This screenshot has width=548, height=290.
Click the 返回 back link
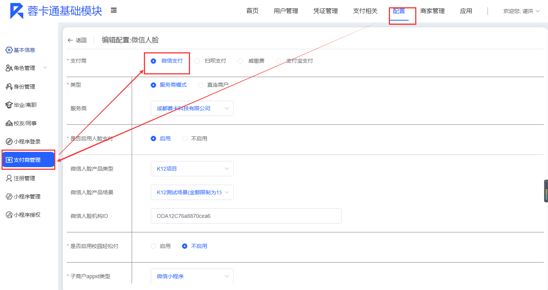pyautogui.click(x=77, y=40)
